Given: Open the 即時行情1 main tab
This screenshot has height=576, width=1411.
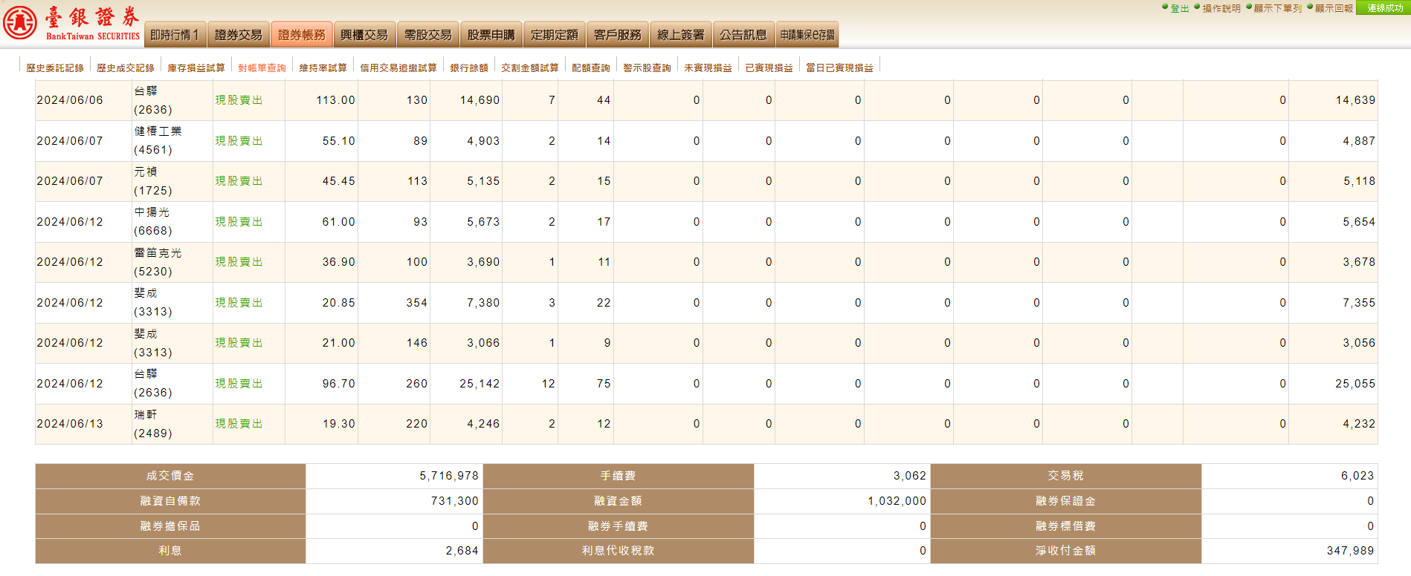Looking at the screenshot, I should tap(175, 35).
